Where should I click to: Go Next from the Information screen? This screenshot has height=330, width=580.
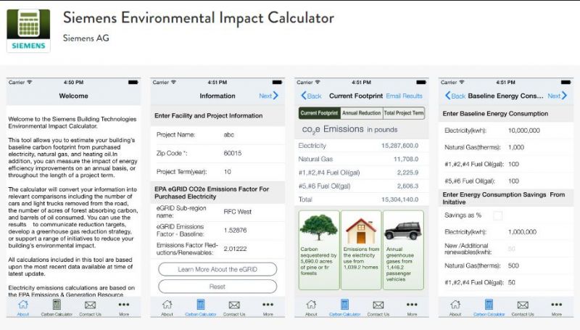point(268,96)
